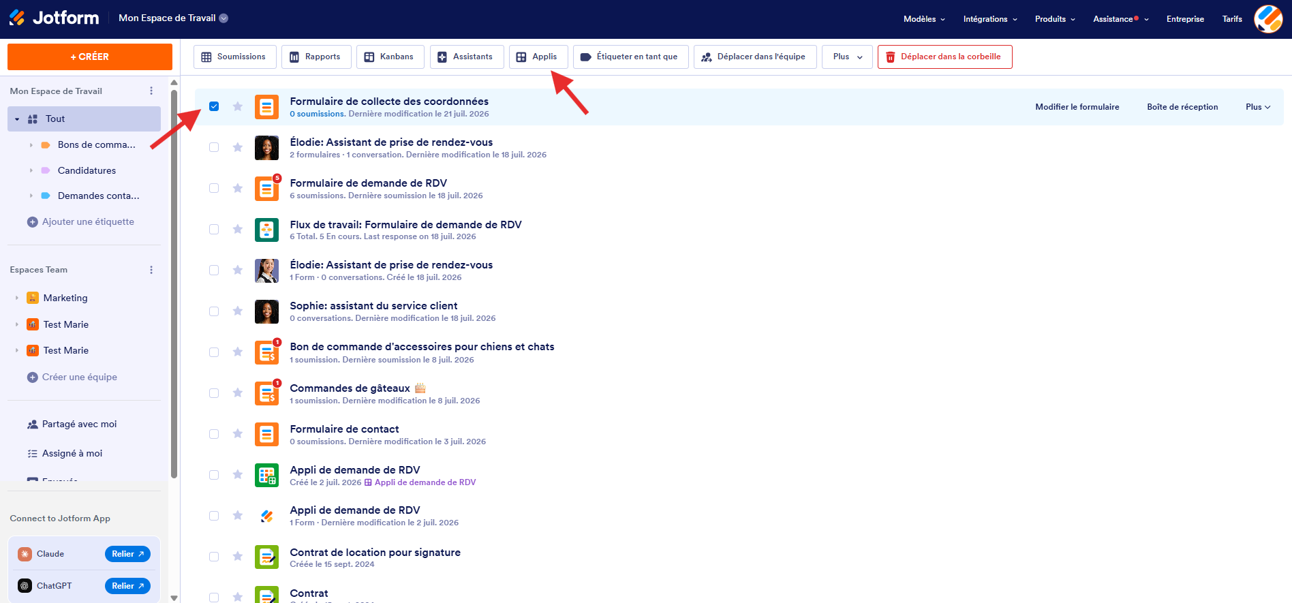1292x603 pixels.
Task: Select Tout in the workspace sidebar
Action: point(84,119)
